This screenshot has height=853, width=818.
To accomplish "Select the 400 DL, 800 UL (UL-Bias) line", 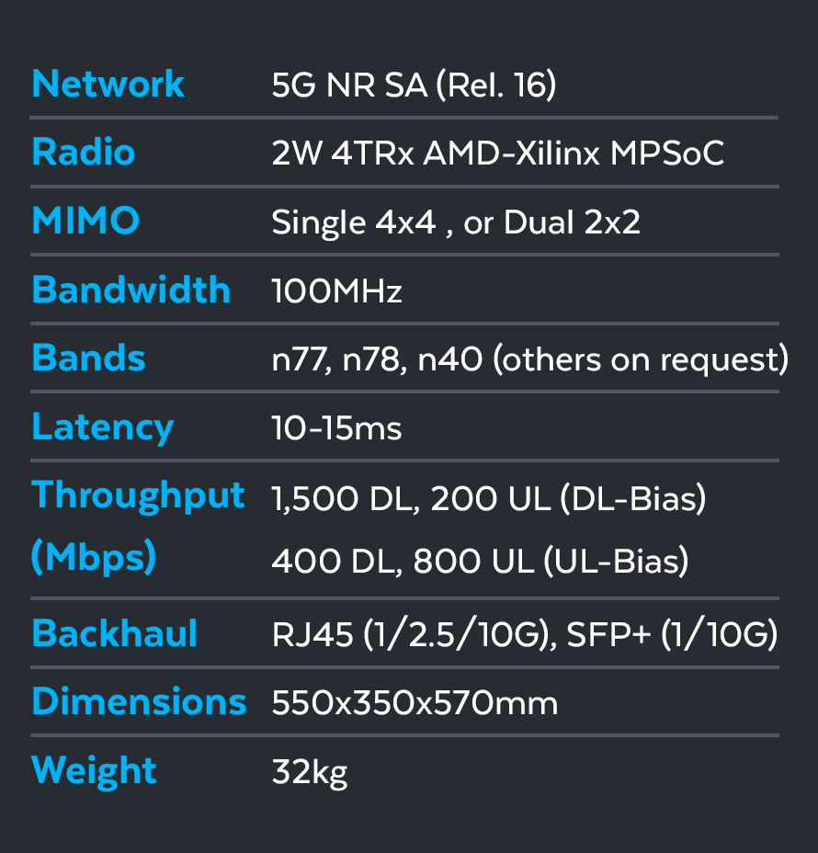I will coord(481,561).
